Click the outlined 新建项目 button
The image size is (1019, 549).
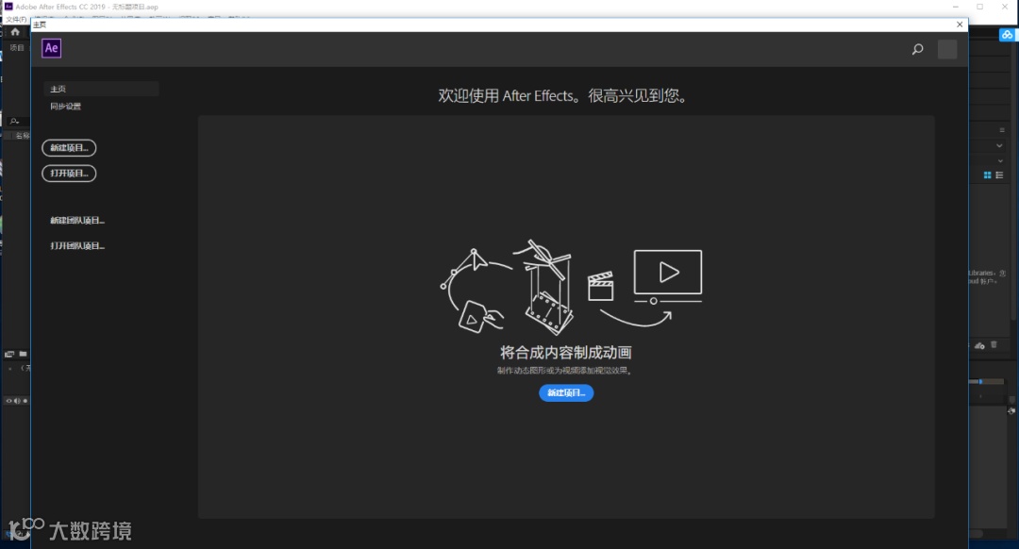click(x=69, y=148)
